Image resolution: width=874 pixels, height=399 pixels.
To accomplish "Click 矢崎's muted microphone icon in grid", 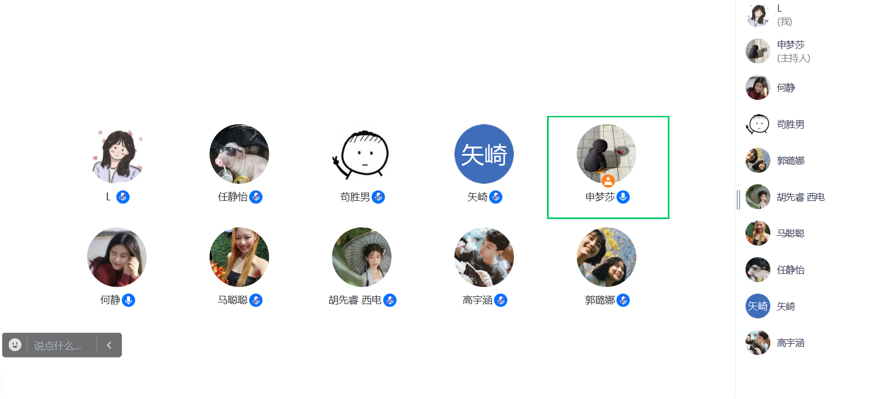I will [x=496, y=197].
